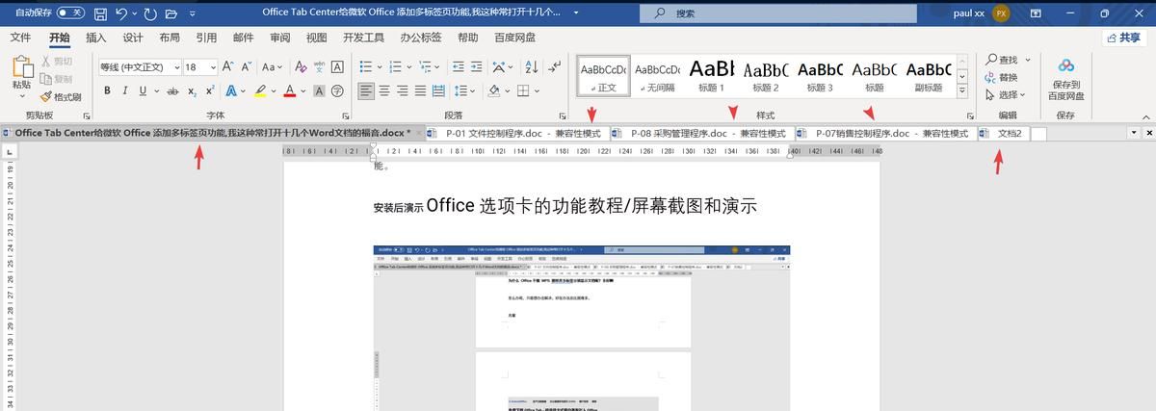Open the bullet list dropdown arrow
This screenshot has width=1156, height=411.
click(x=381, y=67)
